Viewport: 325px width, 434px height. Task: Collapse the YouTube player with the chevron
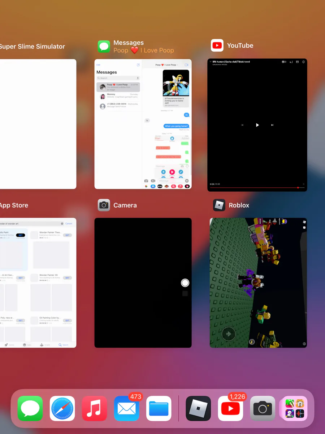(x=211, y=62)
